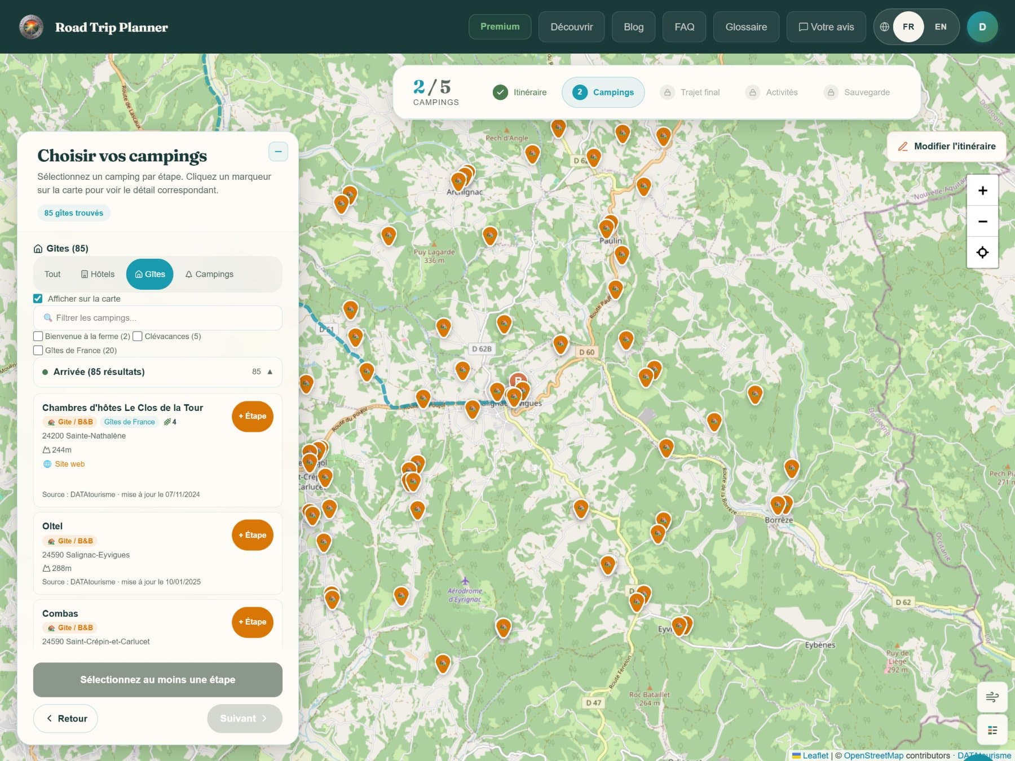The height and width of the screenshot is (761, 1015).
Task: Center the map on my location
Action: (x=982, y=252)
